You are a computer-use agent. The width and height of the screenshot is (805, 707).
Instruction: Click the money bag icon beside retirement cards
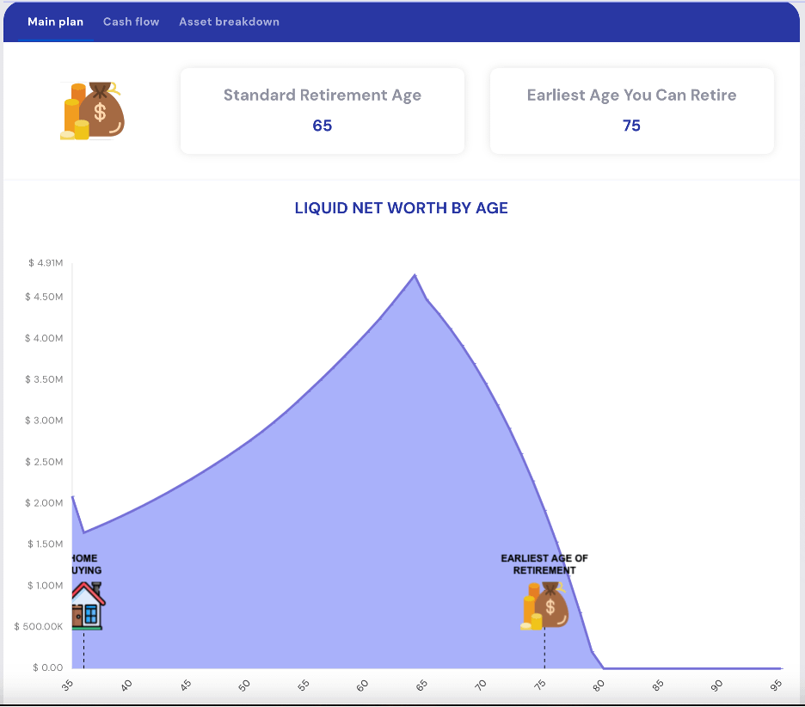tap(93, 111)
